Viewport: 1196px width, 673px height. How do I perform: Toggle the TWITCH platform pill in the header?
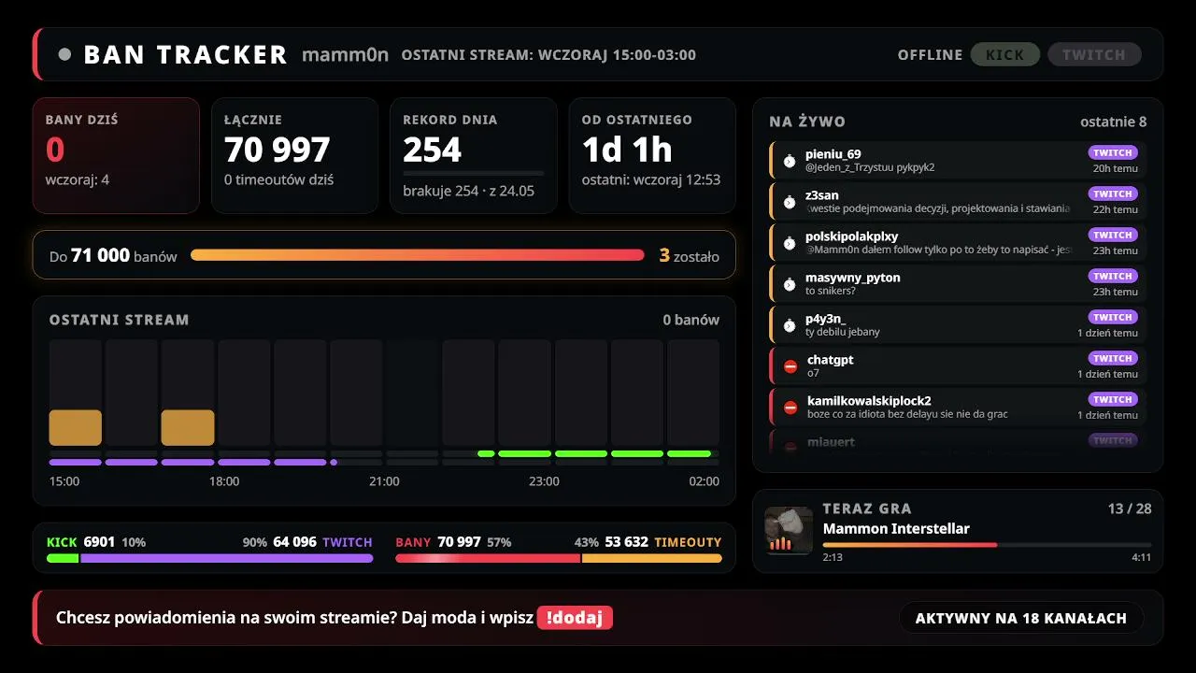pos(1094,54)
